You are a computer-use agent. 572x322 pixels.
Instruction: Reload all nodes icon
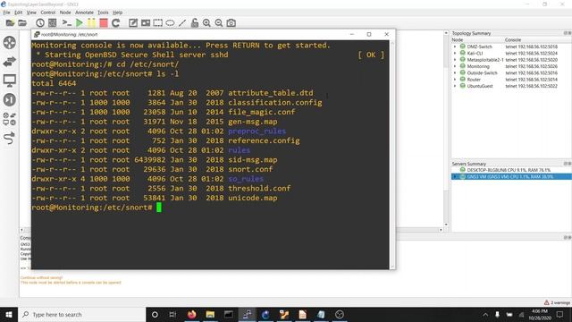(x=115, y=23)
